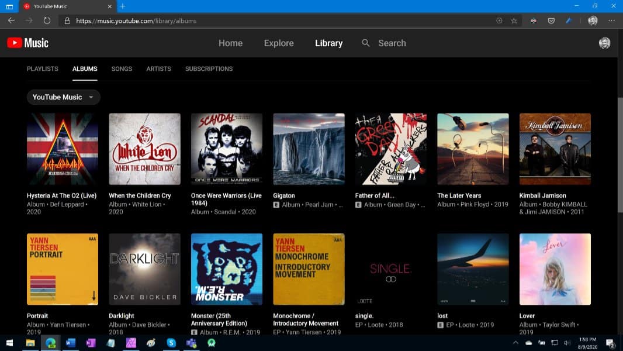Reload the page with the refresh icon
The width and height of the screenshot is (623, 351).
47,20
